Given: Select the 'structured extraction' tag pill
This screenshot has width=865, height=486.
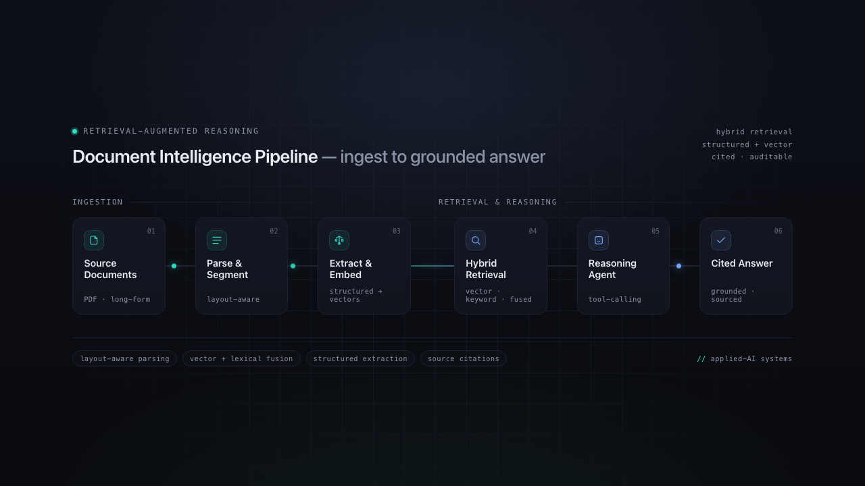Looking at the screenshot, I should pyautogui.click(x=360, y=358).
